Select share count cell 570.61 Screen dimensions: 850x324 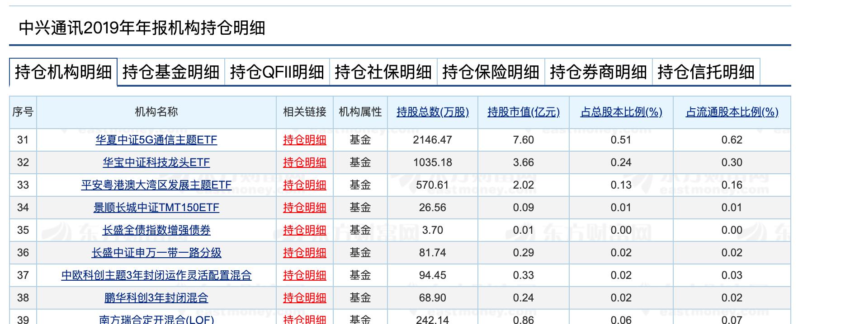point(433,185)
